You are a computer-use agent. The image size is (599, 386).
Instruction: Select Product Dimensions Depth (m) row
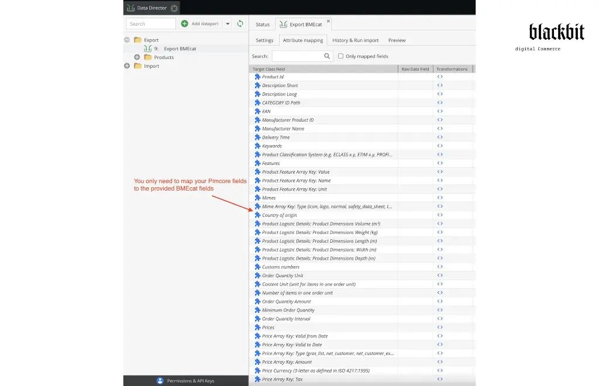click(x=362, y=258)
